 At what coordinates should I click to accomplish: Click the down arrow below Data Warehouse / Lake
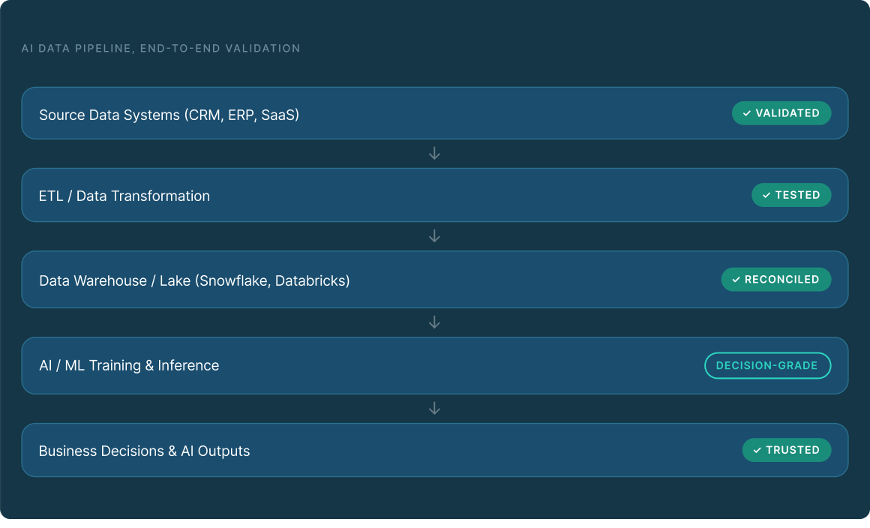coord(434,322)
